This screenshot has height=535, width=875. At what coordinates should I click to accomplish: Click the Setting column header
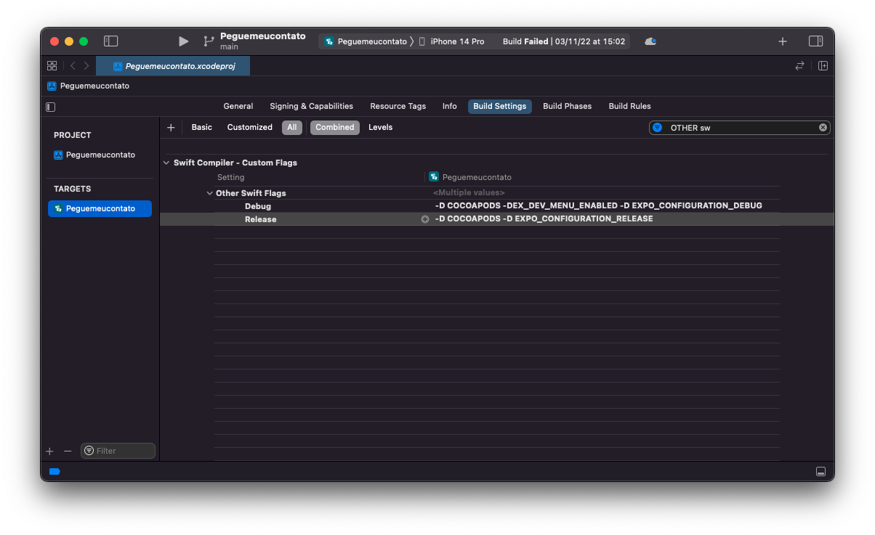click(231, 177)
